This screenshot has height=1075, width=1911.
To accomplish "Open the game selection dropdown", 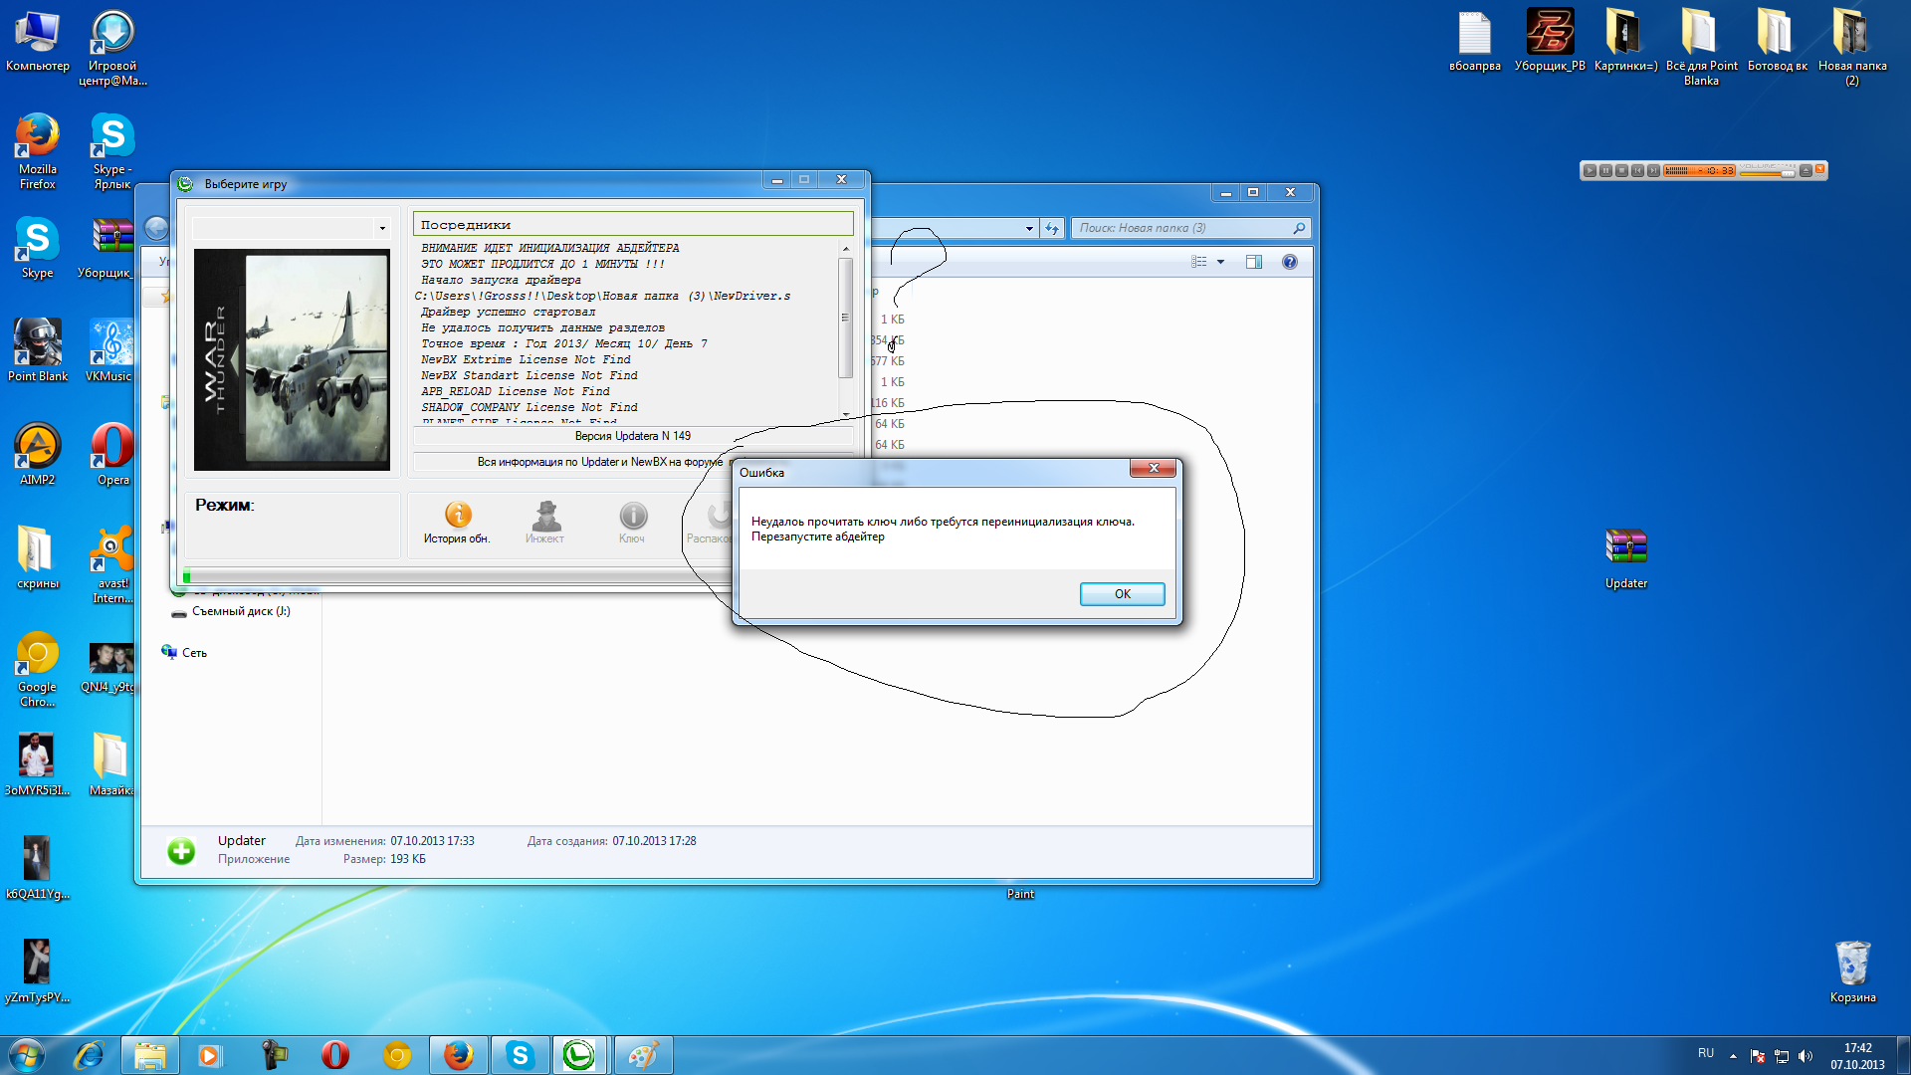I will tap(382, 228).
